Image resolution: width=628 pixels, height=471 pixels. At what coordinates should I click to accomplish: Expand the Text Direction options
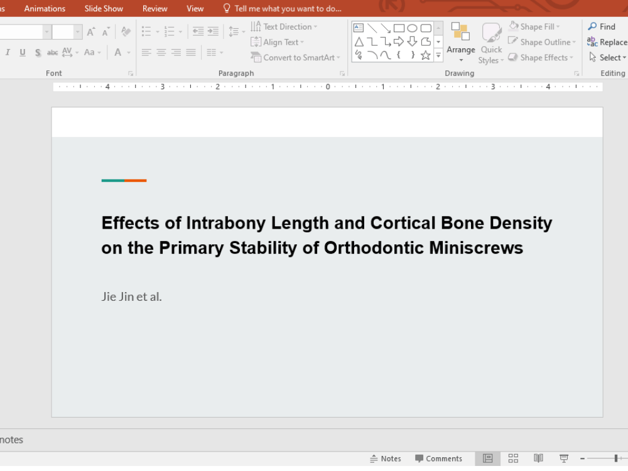click(316, 26)
